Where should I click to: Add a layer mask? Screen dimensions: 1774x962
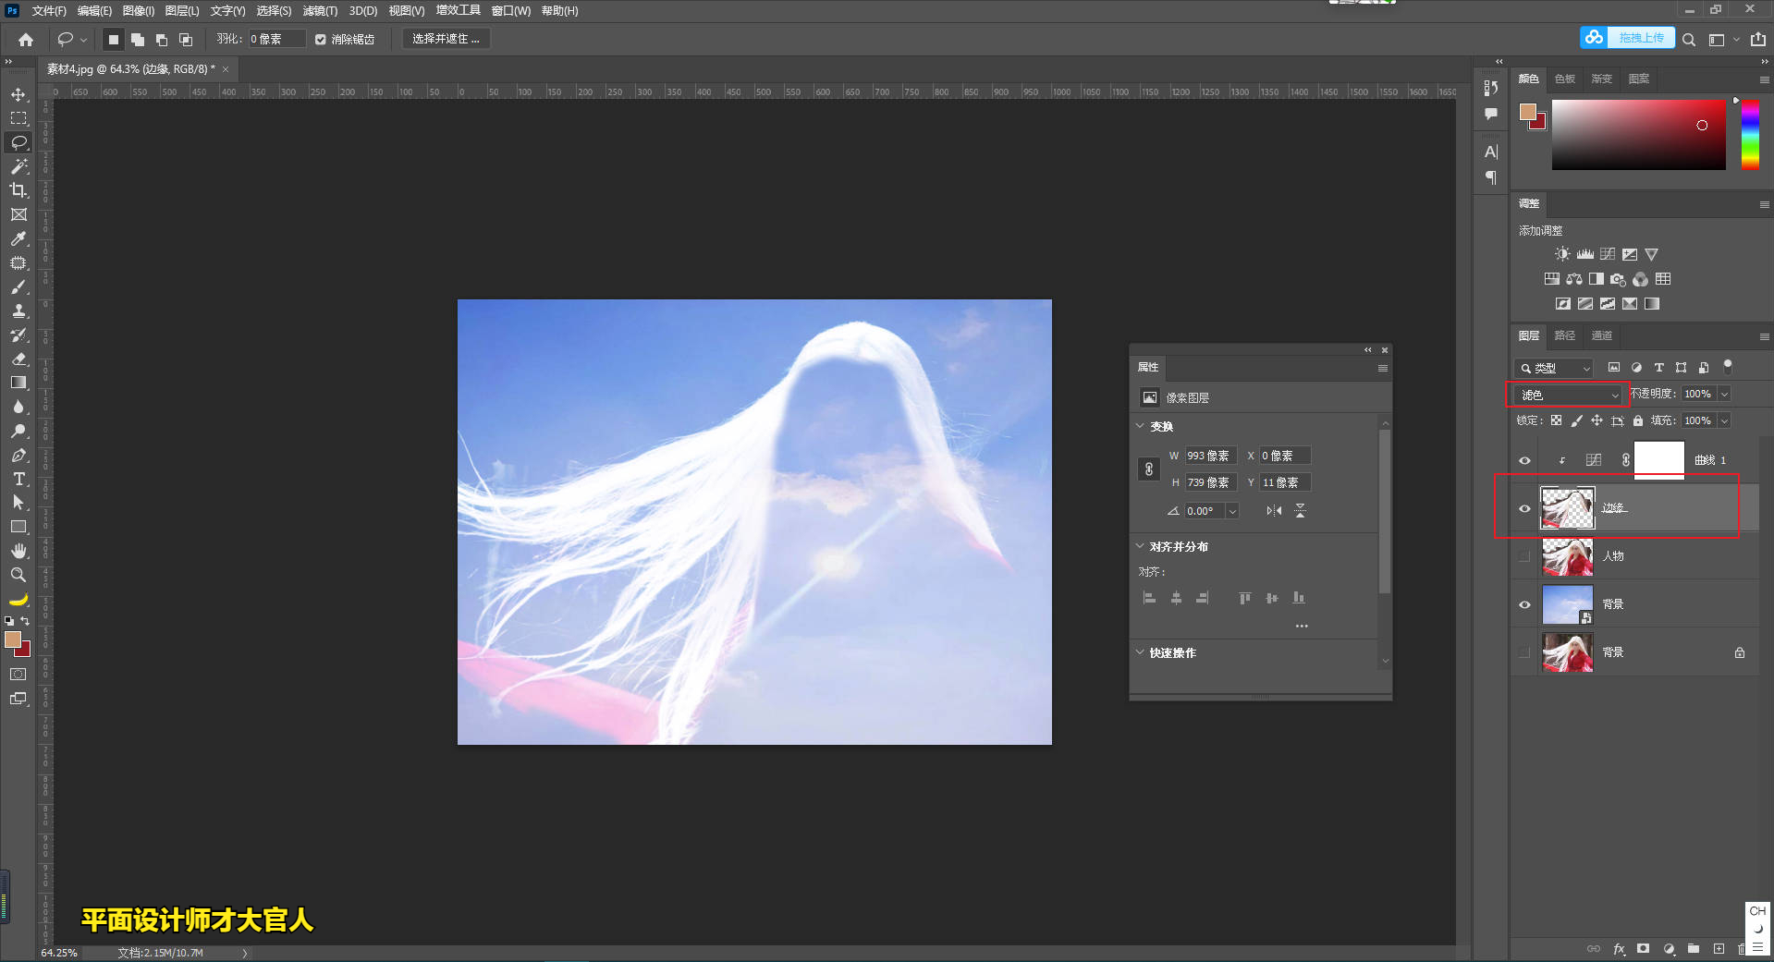click(x=1644, y=949)
